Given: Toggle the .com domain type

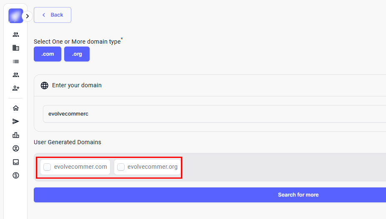Looking at the screenshot, I should pyautogui.click(x=48, y=54).
